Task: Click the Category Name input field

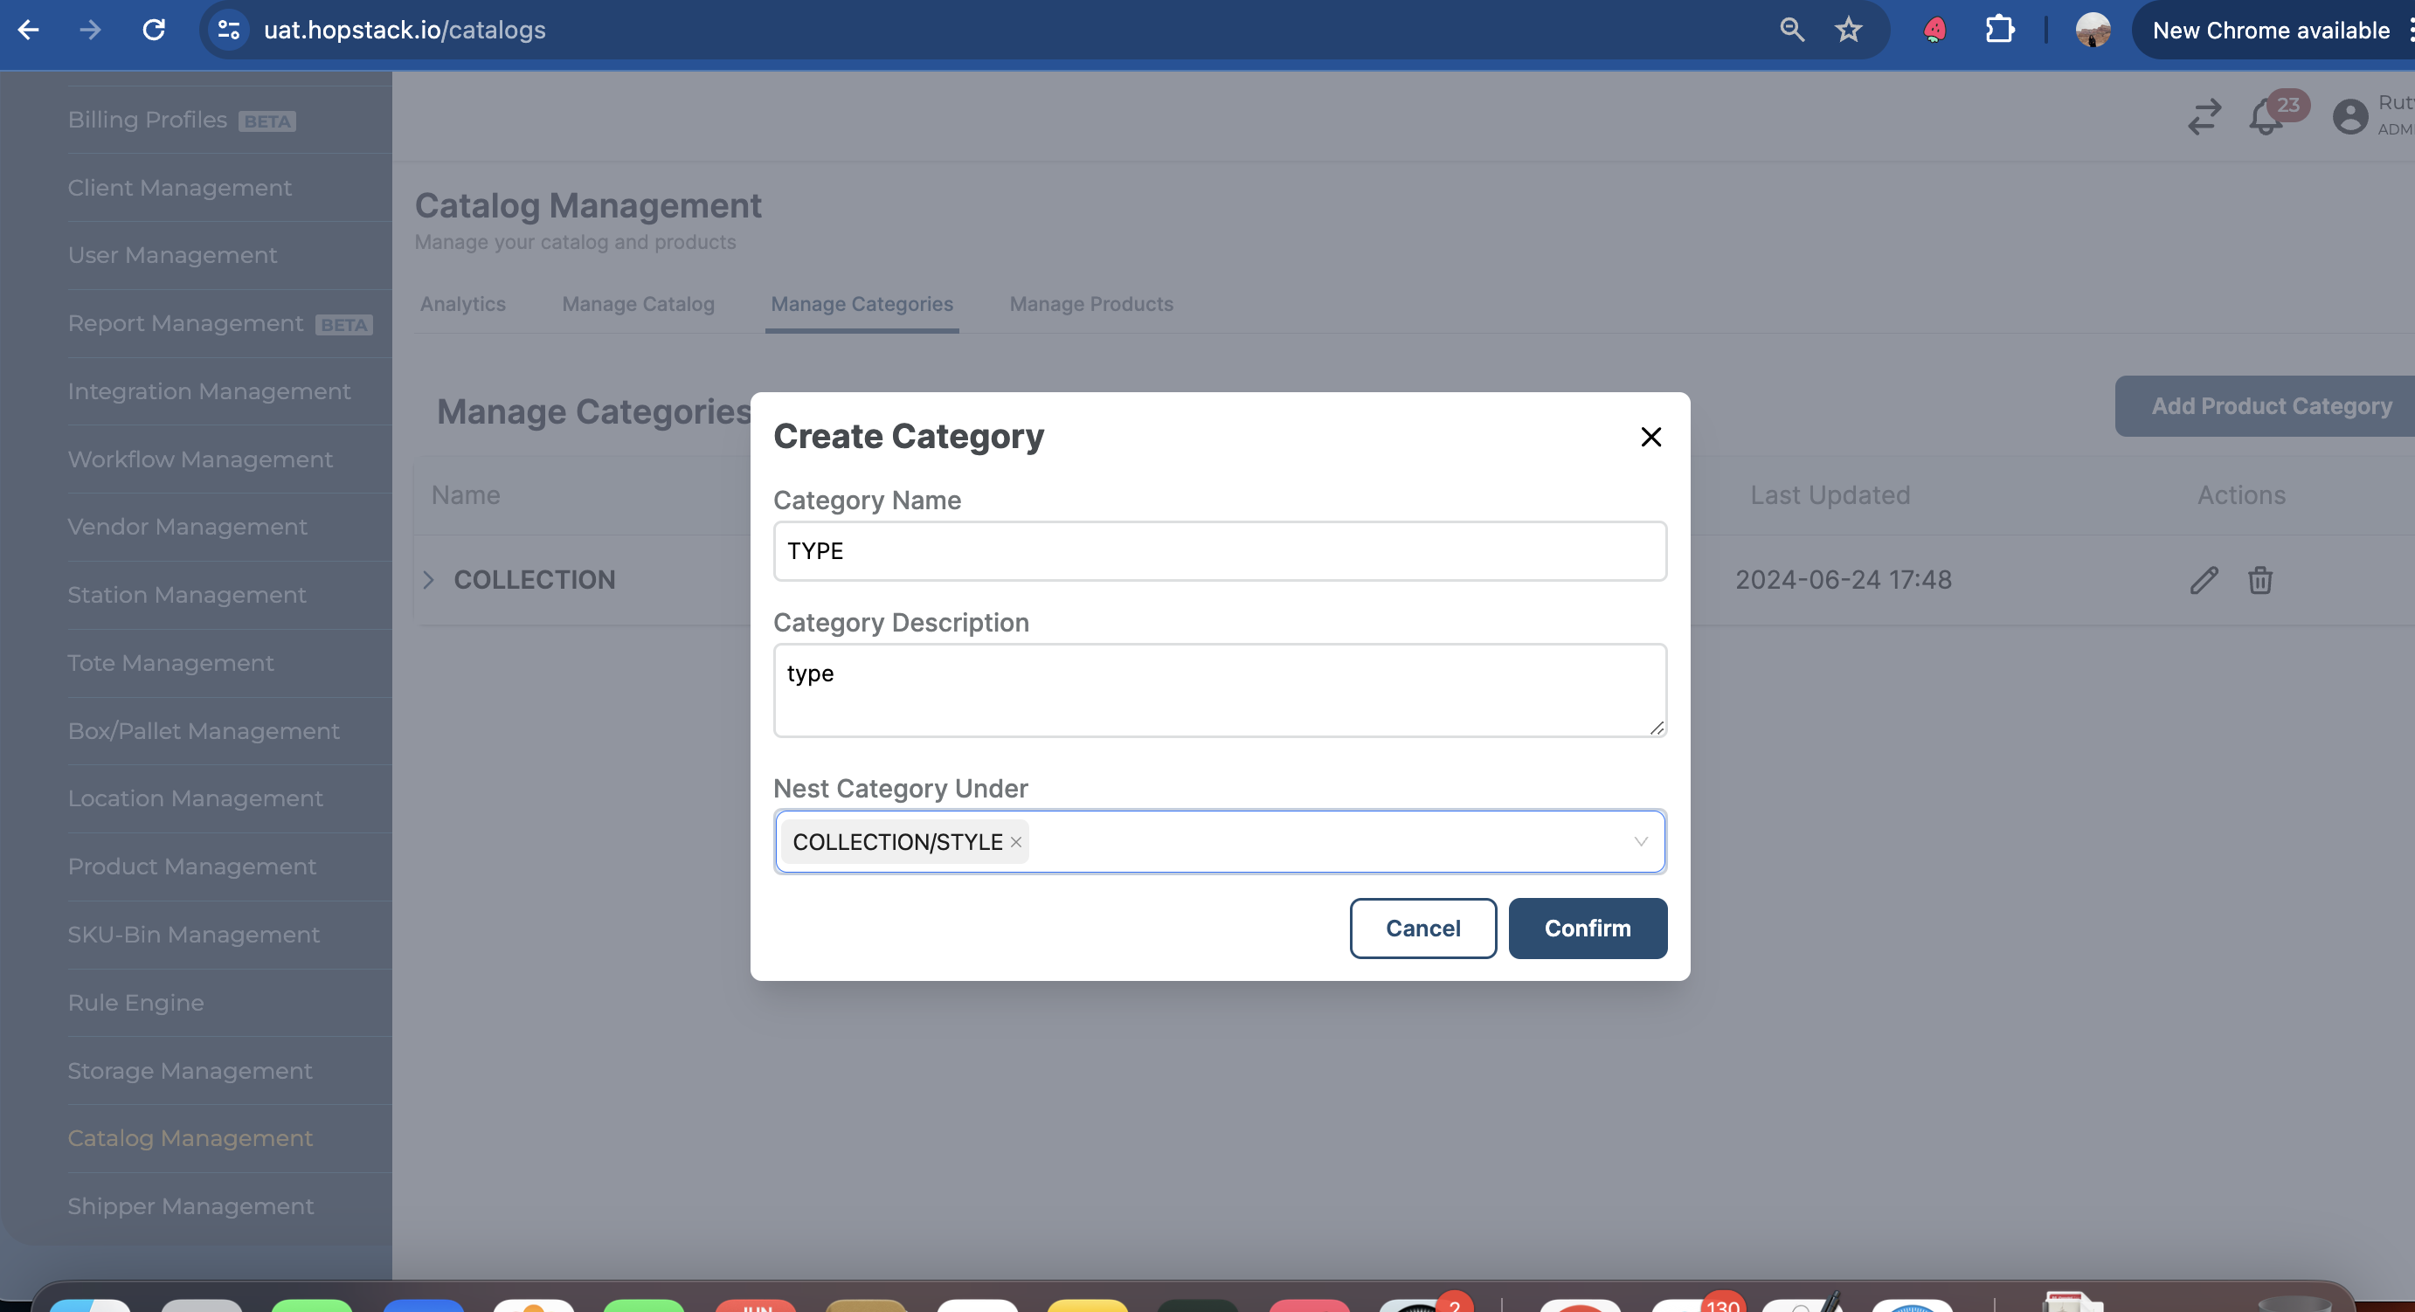Action: [x=1219, y=551]
